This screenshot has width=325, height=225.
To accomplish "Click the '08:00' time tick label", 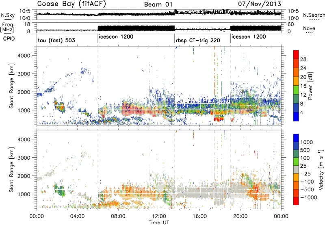I will (x=118, y=216).
